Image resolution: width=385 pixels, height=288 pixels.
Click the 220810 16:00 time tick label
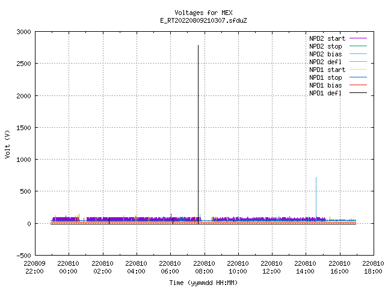click(339, 268)
